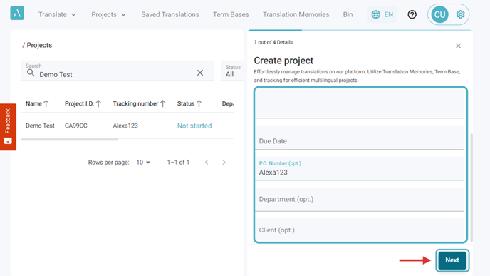490x276 pixels.
Task: Focus the Due Date field
Action: (359, 138)
